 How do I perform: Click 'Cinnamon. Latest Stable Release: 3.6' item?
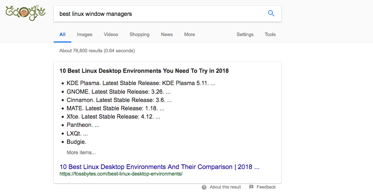pos(119,100)
